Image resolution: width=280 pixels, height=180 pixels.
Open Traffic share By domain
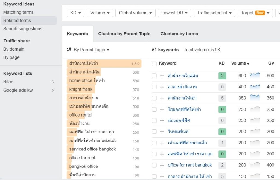point(14,49)
